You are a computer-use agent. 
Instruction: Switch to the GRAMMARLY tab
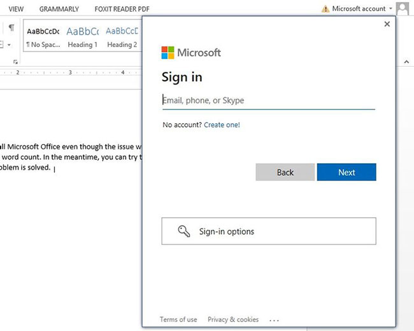tap(59, 9)
